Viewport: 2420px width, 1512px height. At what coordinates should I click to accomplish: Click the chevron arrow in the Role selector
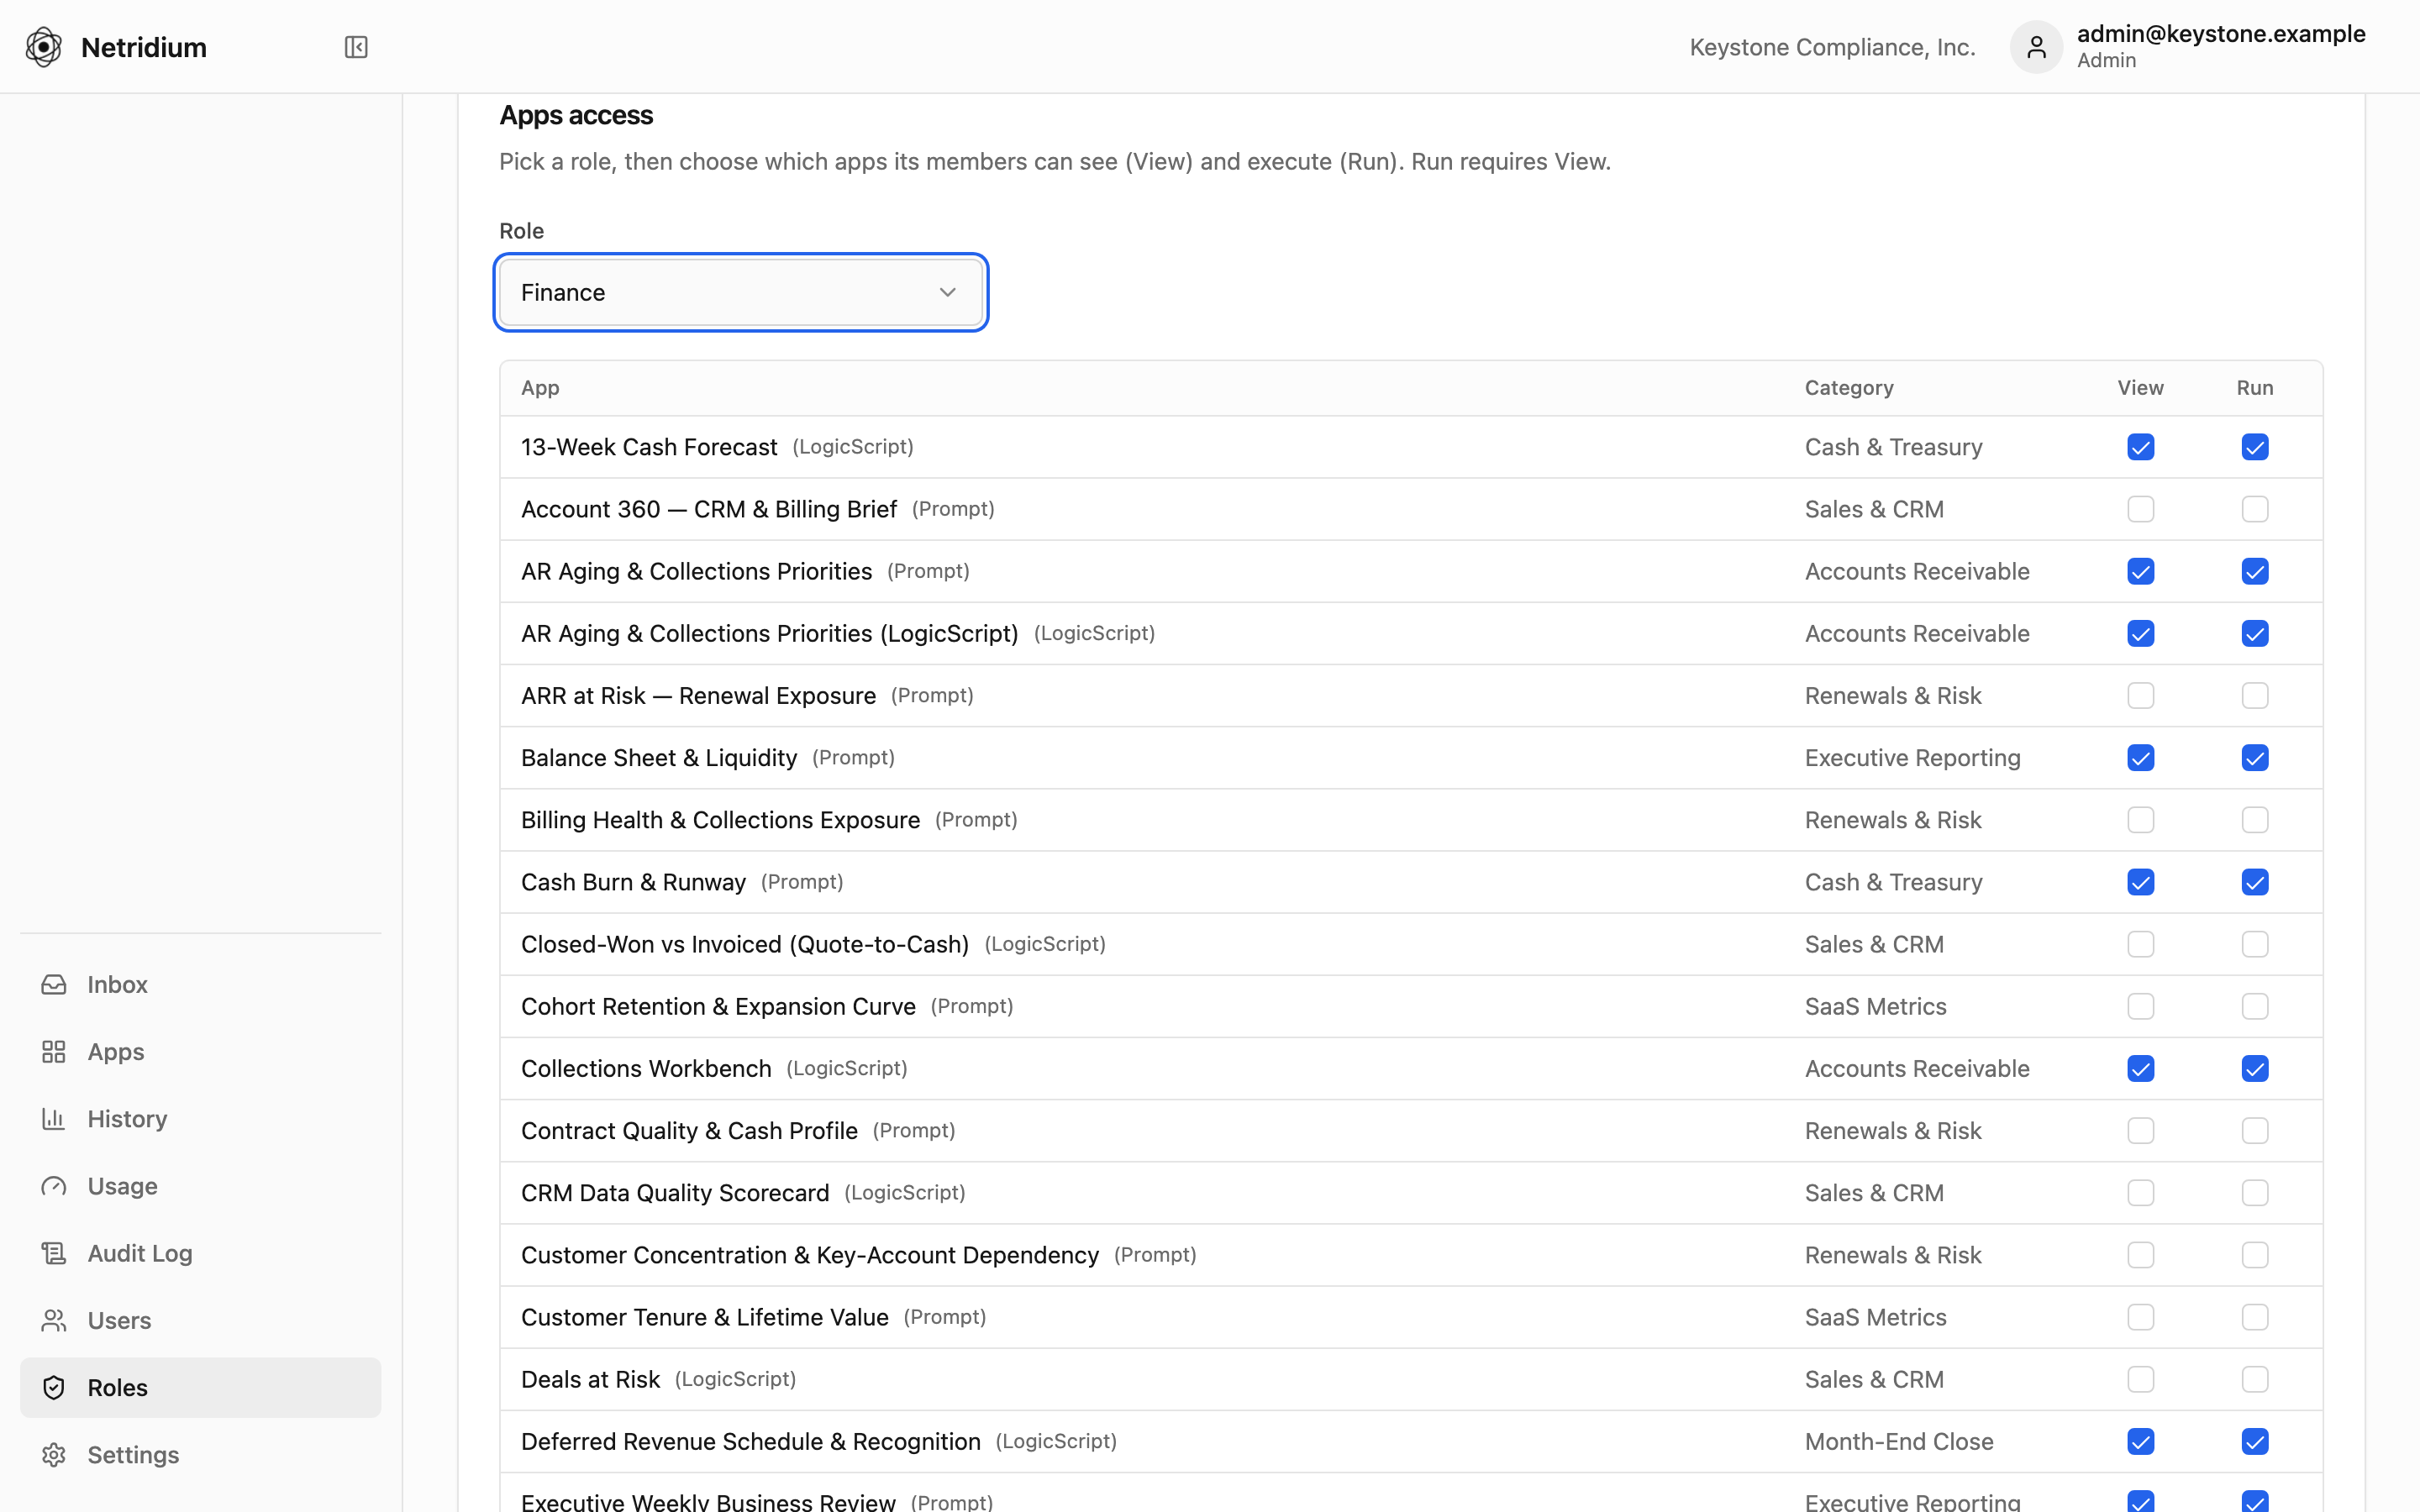coord(947,292)
